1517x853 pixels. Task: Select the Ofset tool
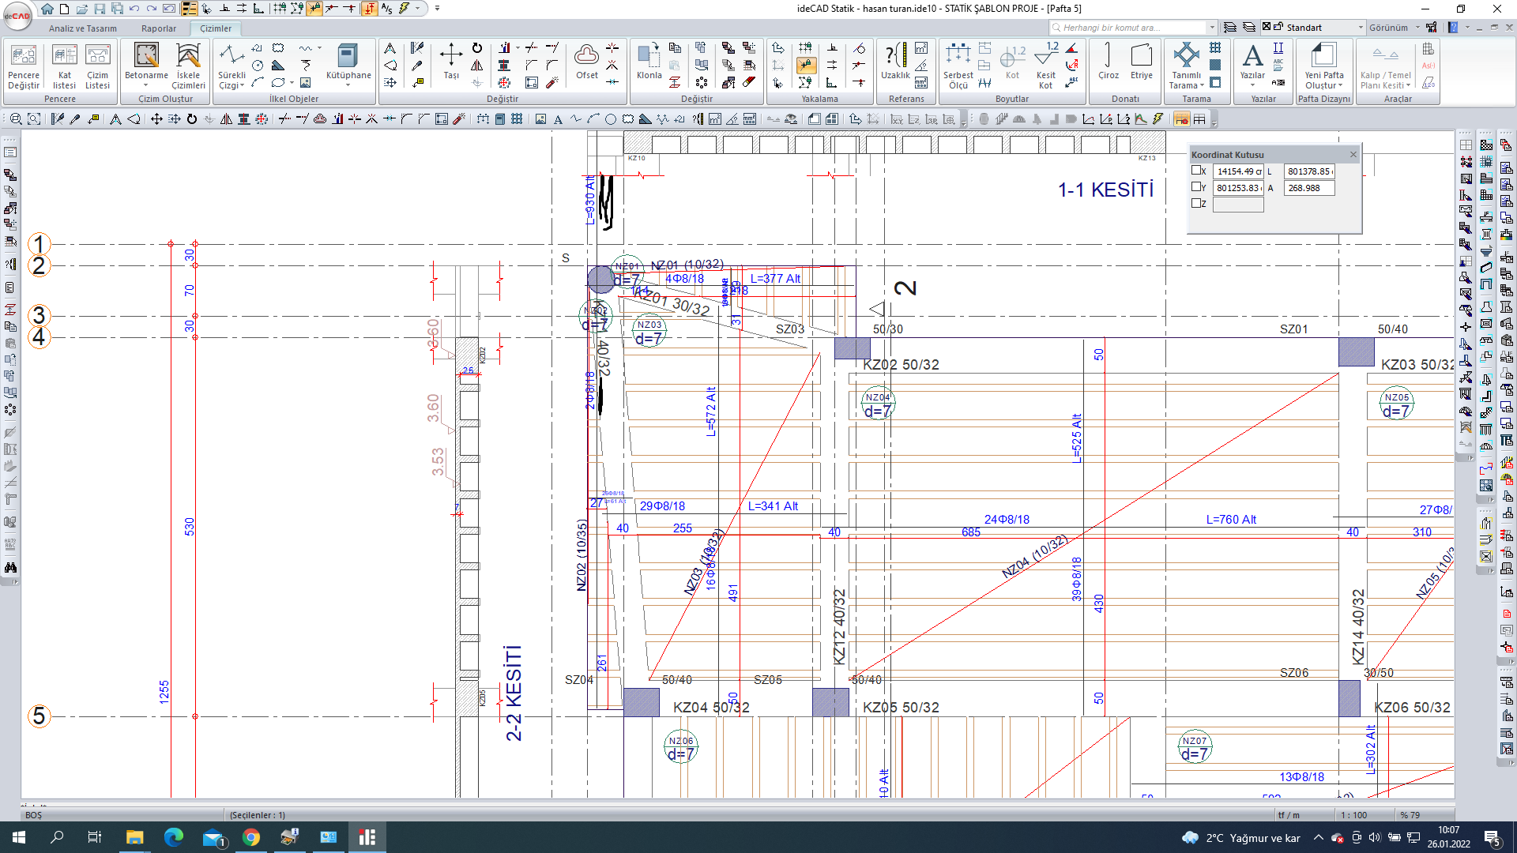(586, 62)
